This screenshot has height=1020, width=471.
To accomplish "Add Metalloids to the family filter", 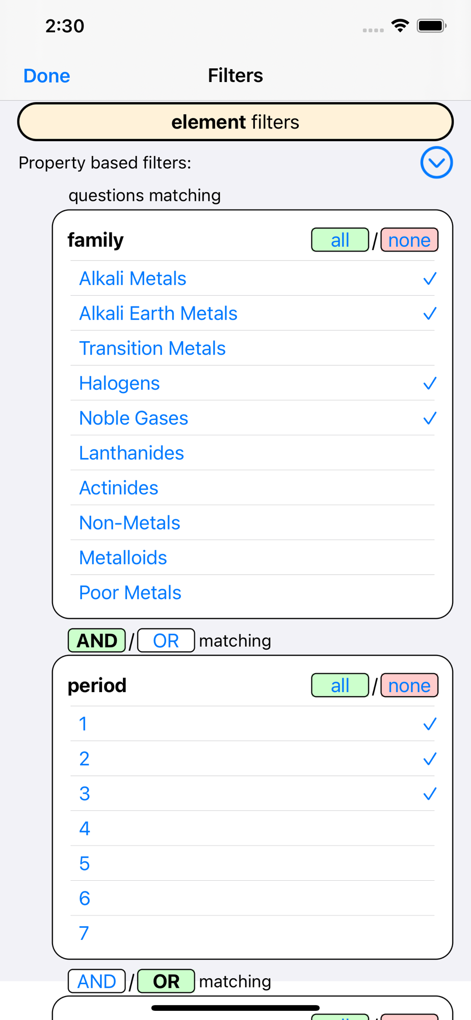I will (252, 557).
